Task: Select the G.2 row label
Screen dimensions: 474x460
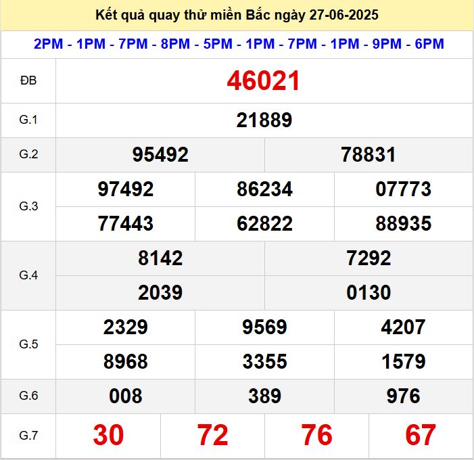Action: point(28,154)
